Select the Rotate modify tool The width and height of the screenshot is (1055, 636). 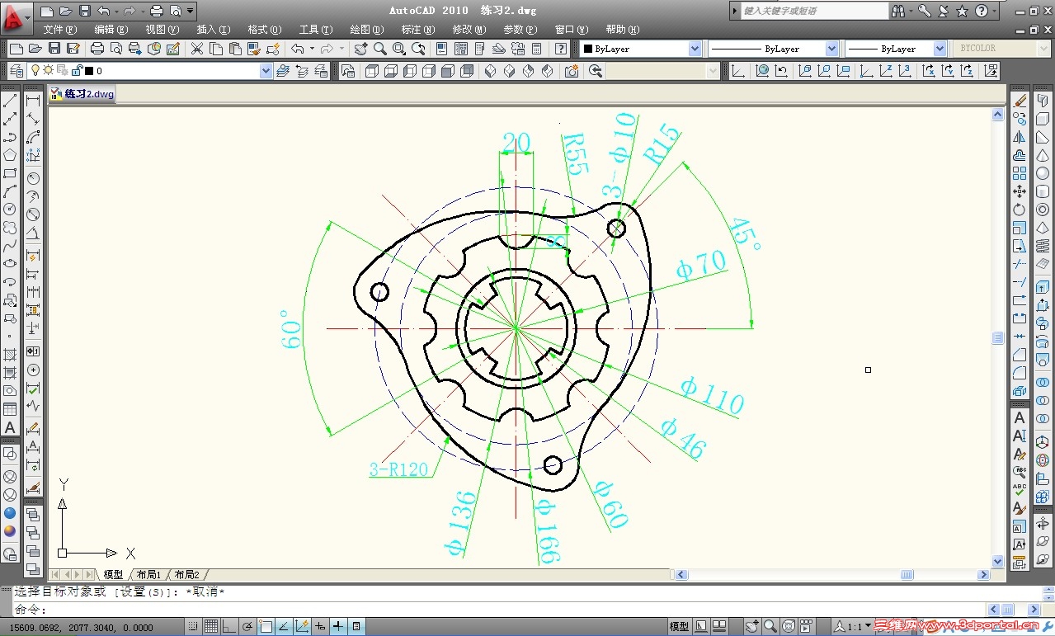(1020, 210)
